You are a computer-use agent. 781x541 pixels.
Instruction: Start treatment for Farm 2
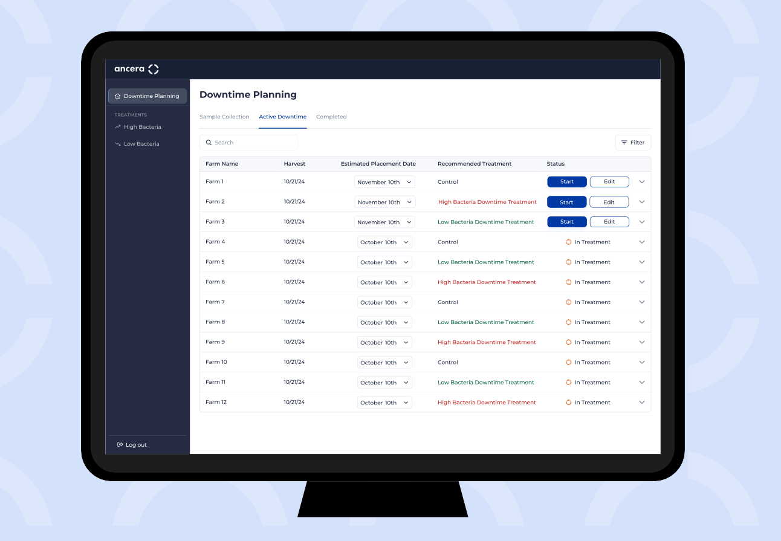tap(567, 202)
